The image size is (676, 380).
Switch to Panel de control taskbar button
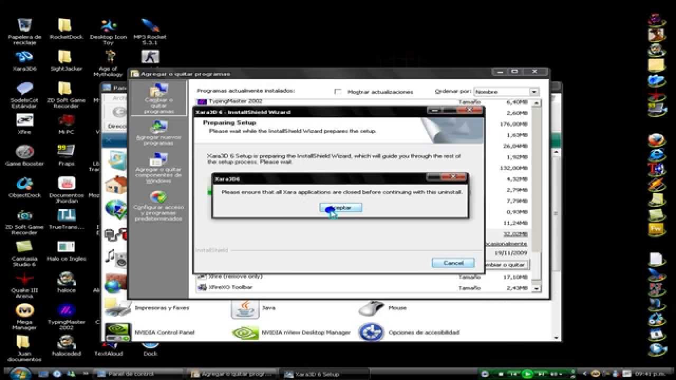[140, 374]
